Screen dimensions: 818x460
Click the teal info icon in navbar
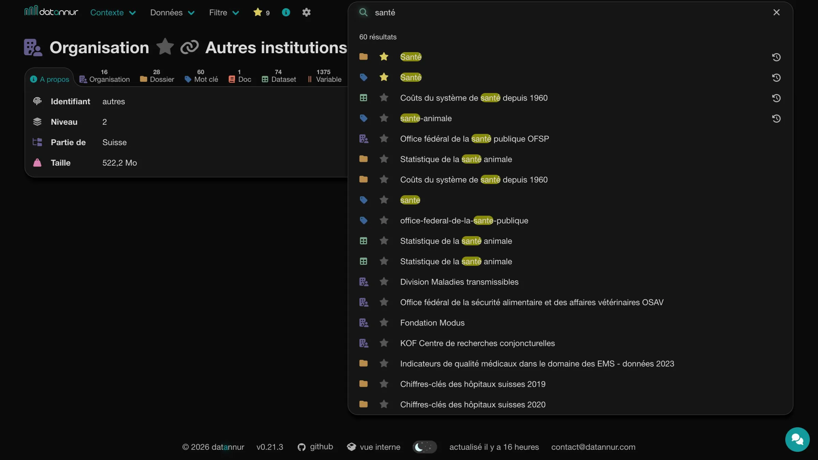(286, 13)
